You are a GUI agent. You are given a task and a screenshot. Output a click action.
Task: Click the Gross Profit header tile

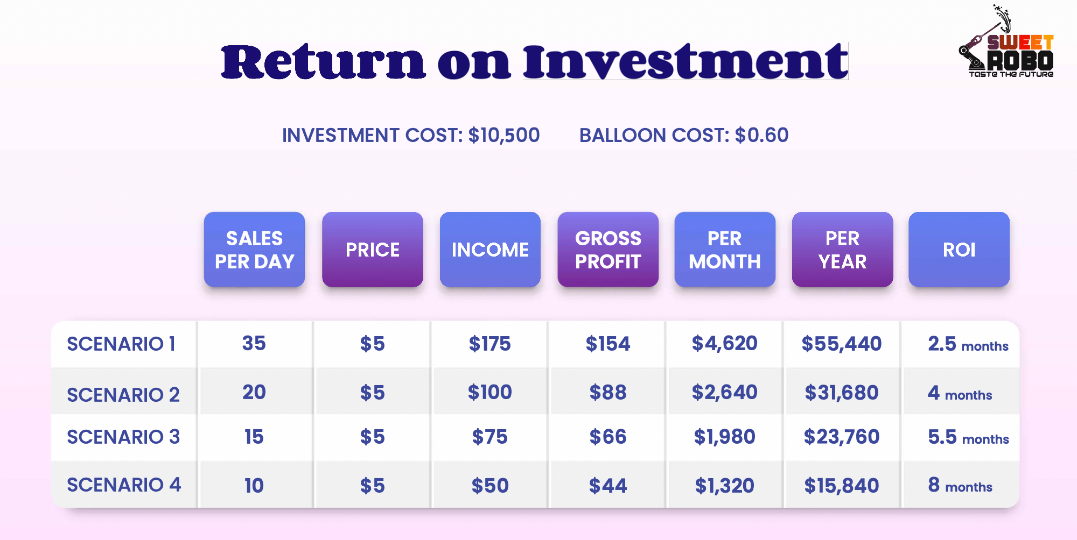pyautogui.click(x=608, y=250)
